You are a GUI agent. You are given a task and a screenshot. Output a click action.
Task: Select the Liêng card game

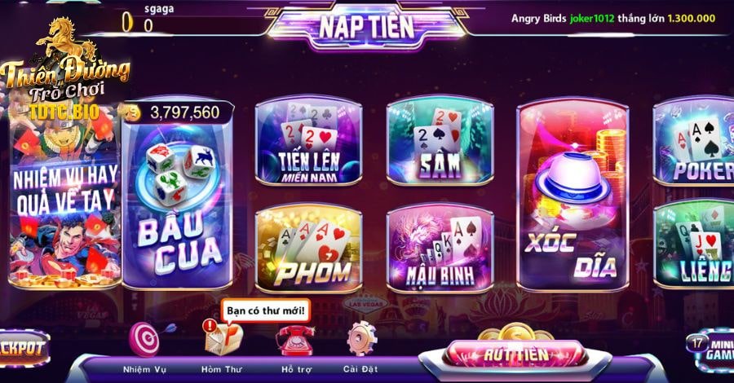[x=694, y=244]
